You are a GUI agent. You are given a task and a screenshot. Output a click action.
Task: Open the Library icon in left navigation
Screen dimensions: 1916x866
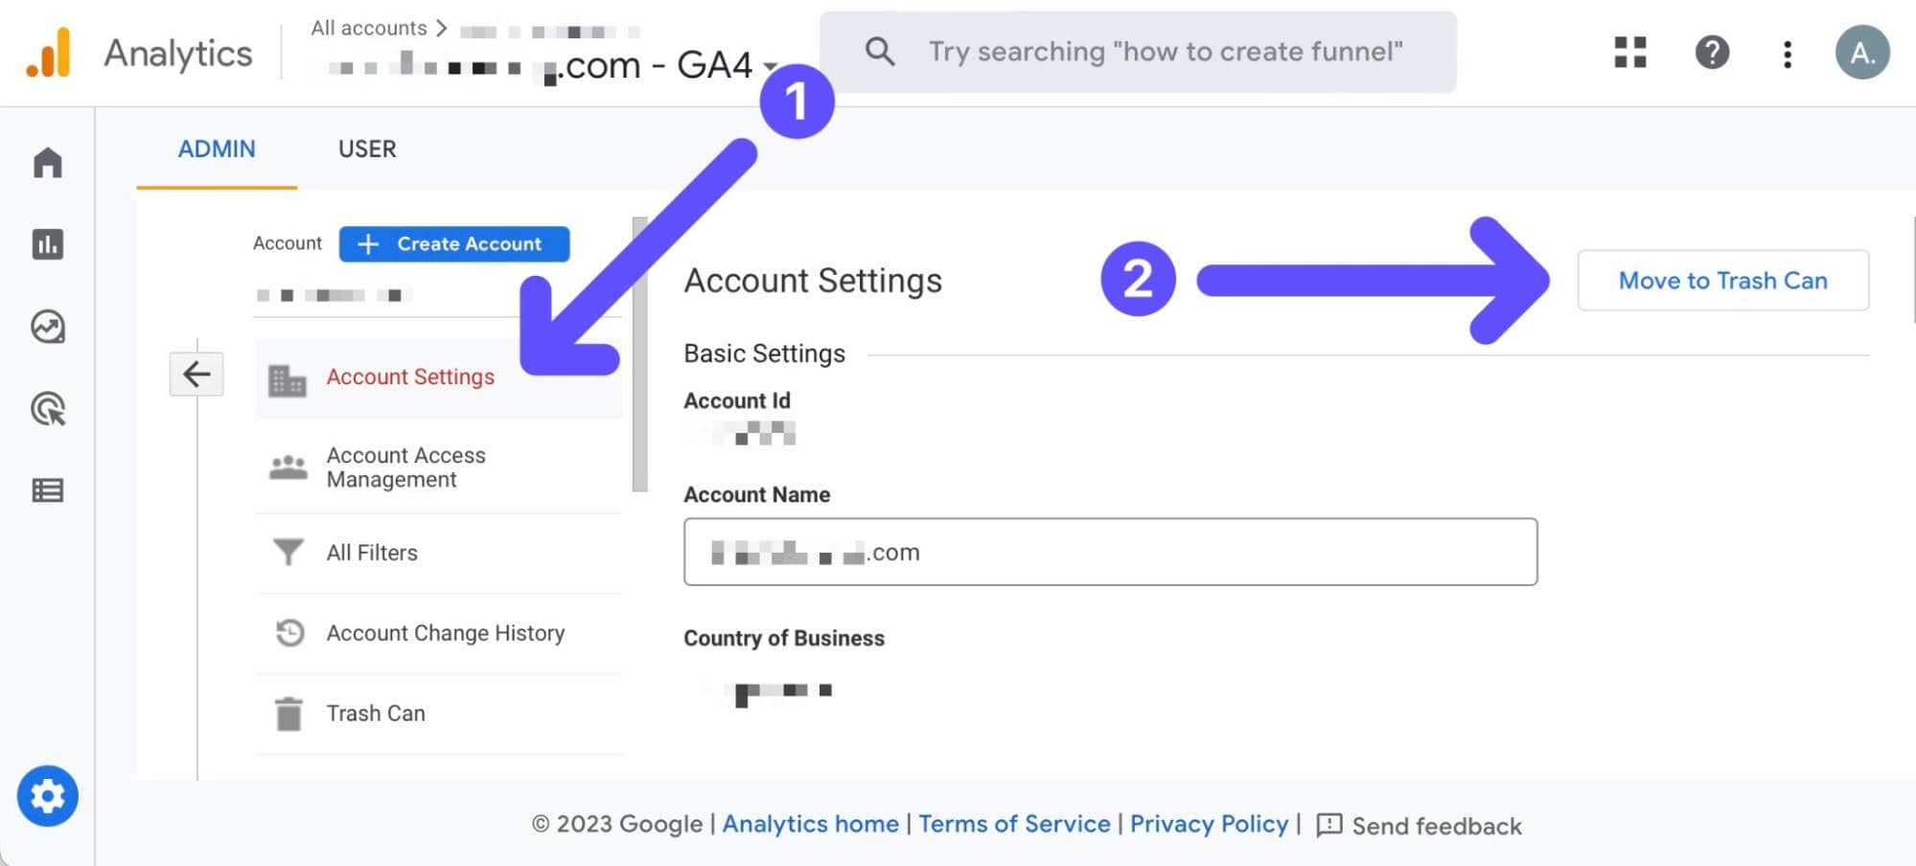47,490
